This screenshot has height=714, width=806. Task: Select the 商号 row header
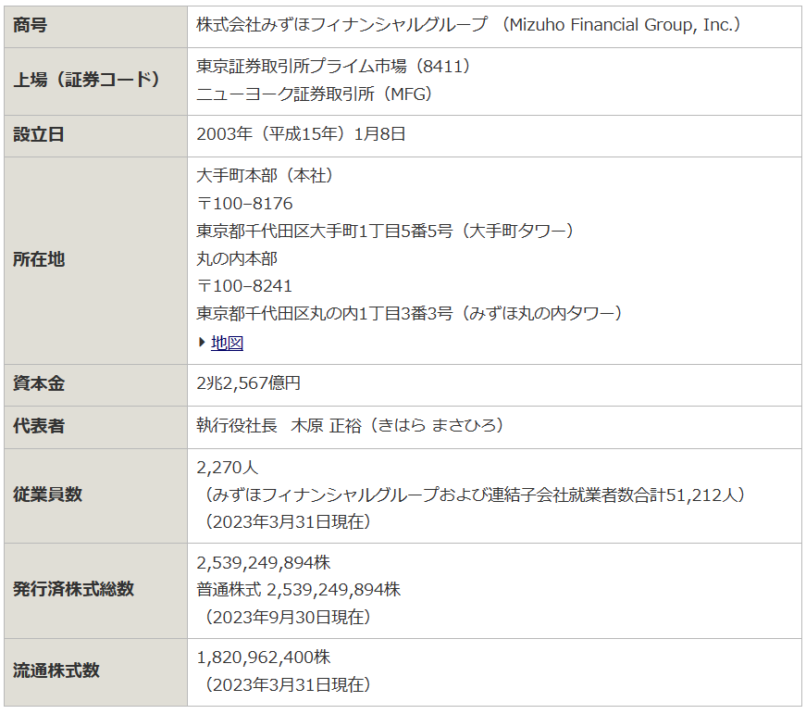(95, 27)
